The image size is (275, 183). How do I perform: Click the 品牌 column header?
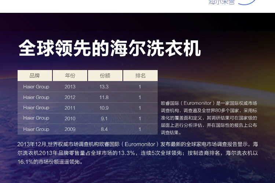point(35,76)
